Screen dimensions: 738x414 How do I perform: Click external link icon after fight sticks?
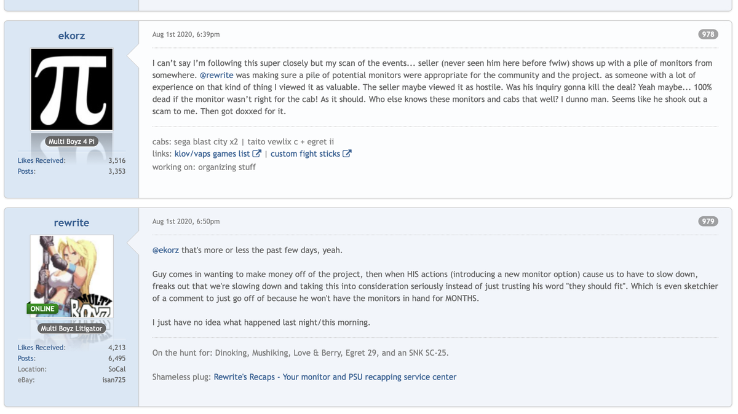[347, 154]
